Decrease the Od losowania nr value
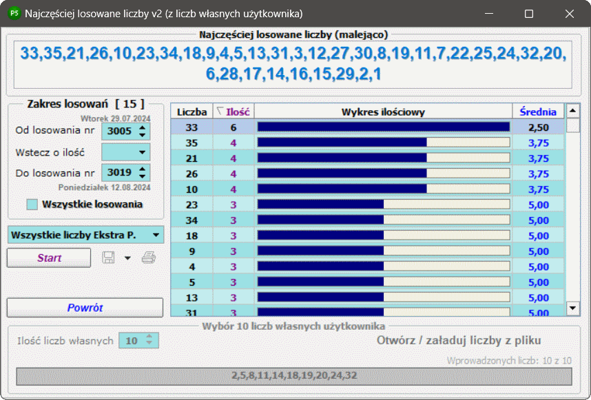Screen dimensions: 591x400 point(142,135)
